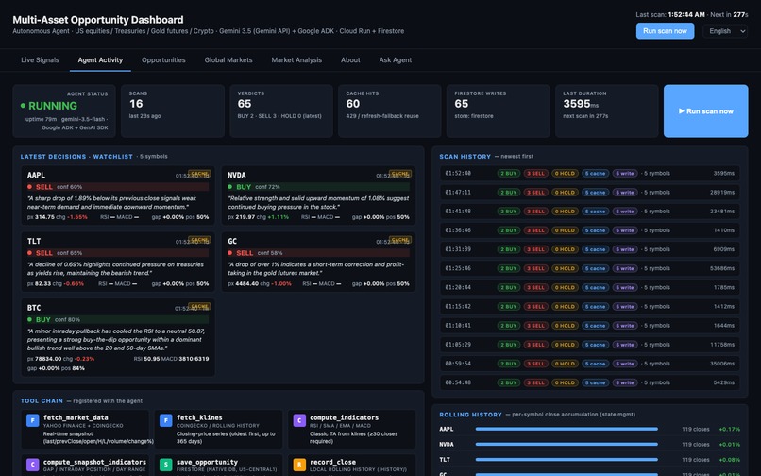Viewport: 761px width, 476px height.
Task: Click the SCAN HISTORY section heading
Action: click(x=465, y=157)
